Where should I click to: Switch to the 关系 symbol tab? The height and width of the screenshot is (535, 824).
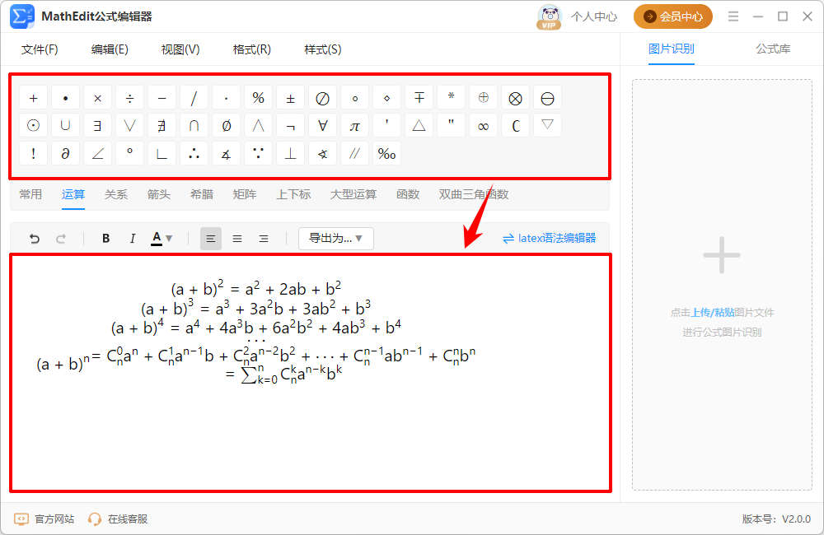[115, 194]
